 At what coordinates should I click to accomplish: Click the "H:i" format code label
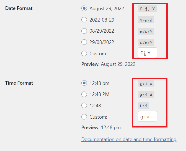coord(144,105)
